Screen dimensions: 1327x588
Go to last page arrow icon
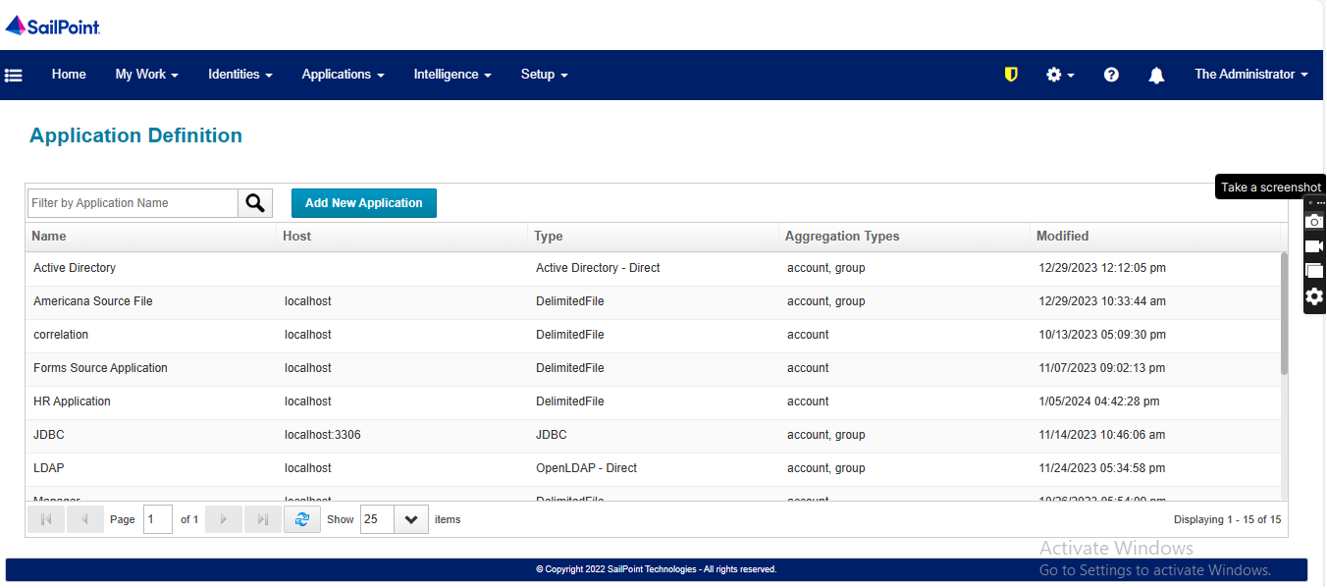pos(262,519)
